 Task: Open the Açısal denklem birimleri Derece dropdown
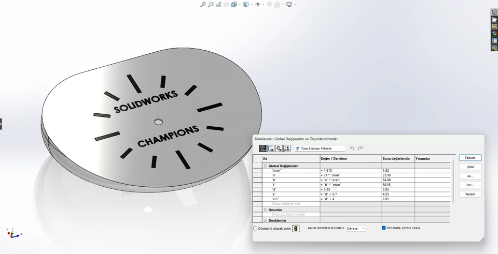pos(356,228)
